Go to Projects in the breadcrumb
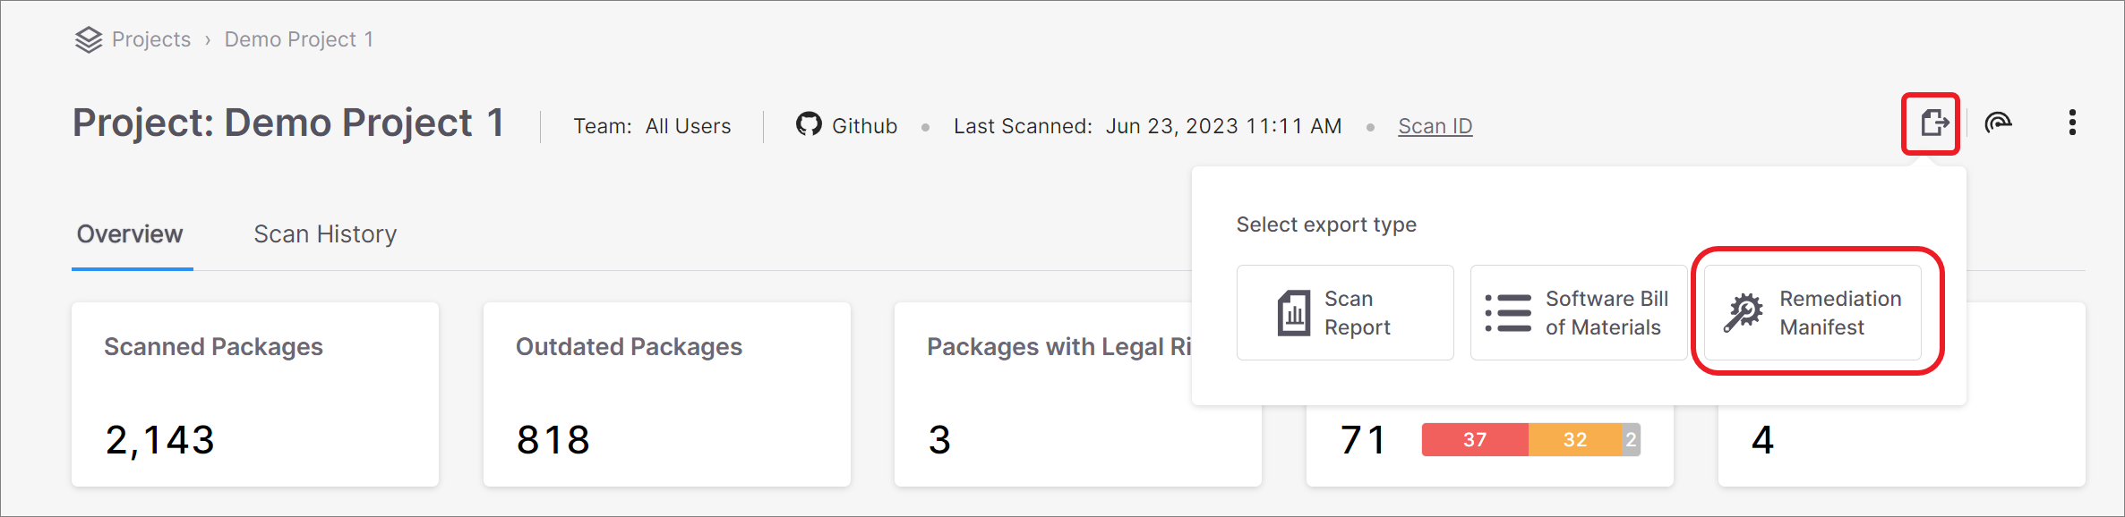The image size is (2125, 517). (151, 39)
